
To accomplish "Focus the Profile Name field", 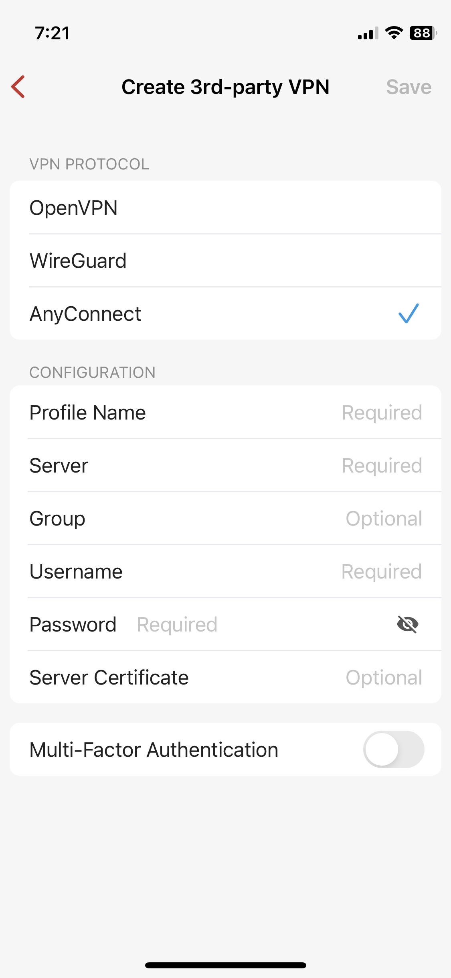I will (x=225, y=412).
